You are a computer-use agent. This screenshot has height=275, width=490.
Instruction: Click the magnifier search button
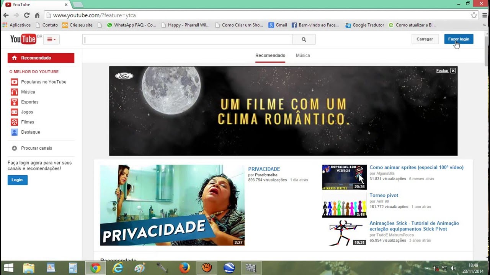(x=304, y=39)
